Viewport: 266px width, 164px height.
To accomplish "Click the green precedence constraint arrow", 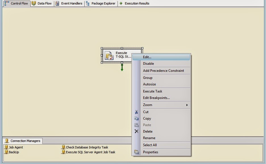I will tap(122, 67).
